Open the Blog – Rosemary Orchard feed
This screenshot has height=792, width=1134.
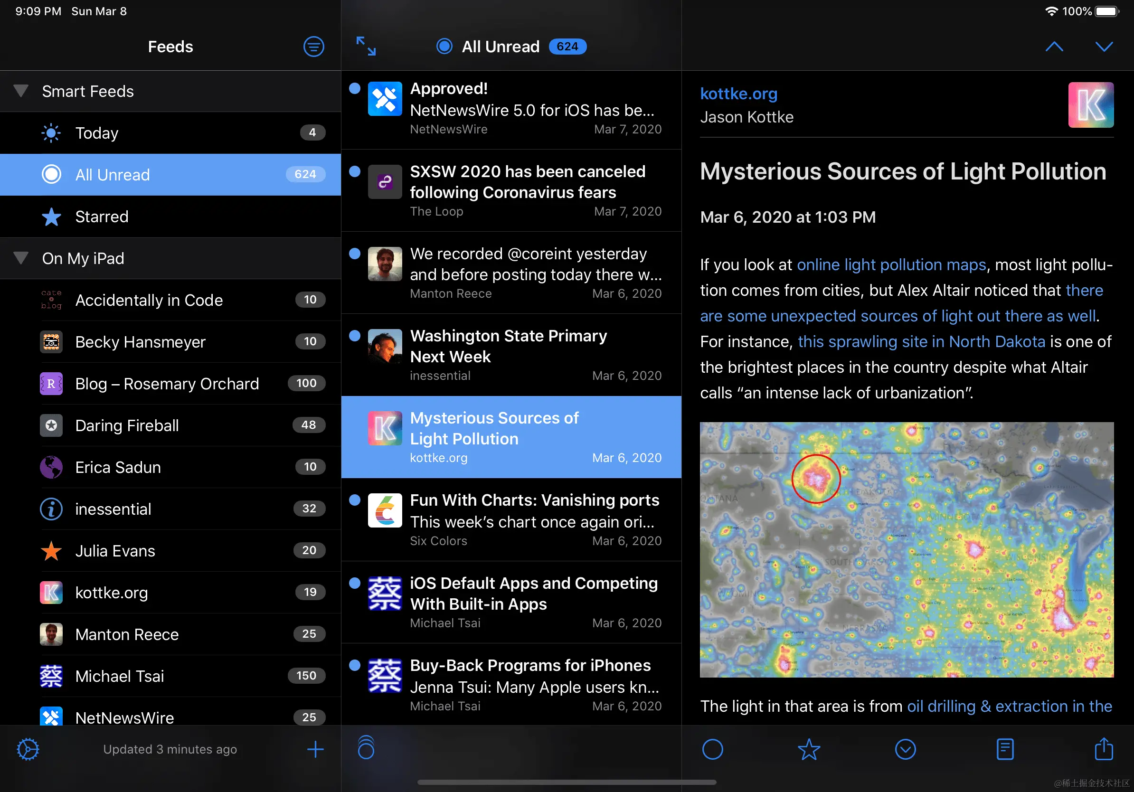pos(170,384)
